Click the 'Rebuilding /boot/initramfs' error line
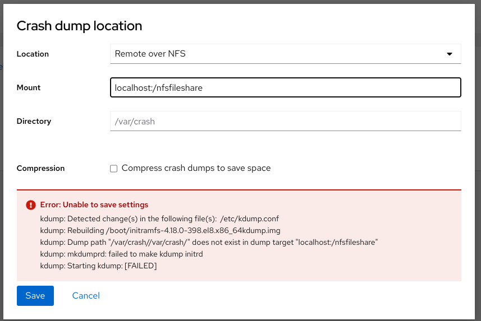481x321 pixels. click(x=160, y=230)
